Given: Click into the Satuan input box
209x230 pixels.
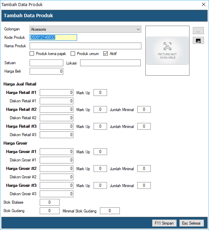Looking at the screenshot, I should (46, 63).
